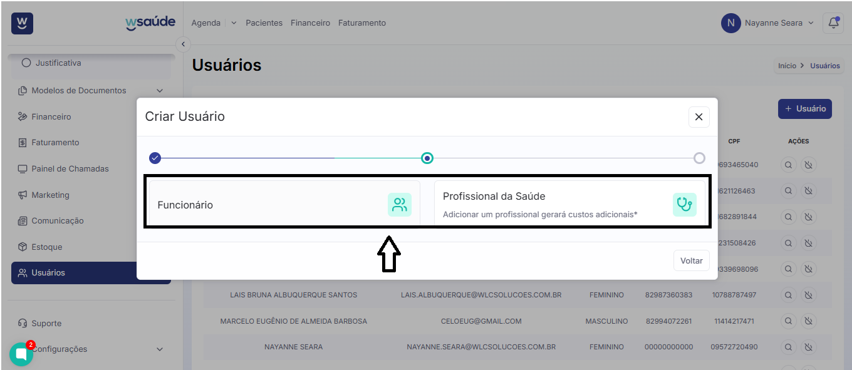This screenshot has width=852, height=370.
Task: View details for Marcelo Eugênio de Almeida Barbosa
Action: (x=789, y=321)
